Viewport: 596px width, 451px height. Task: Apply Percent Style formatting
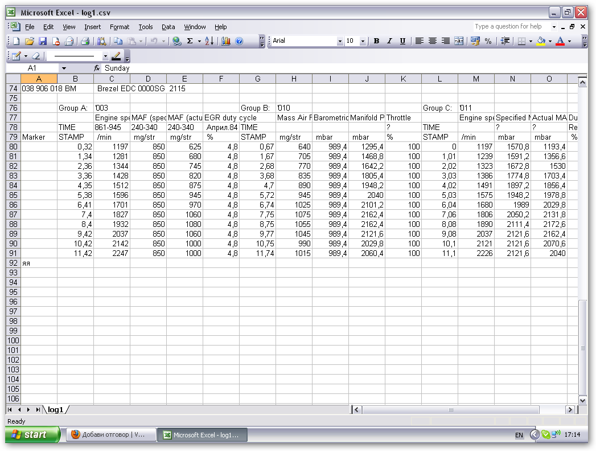pyautogui.click(x=488, y=41)
